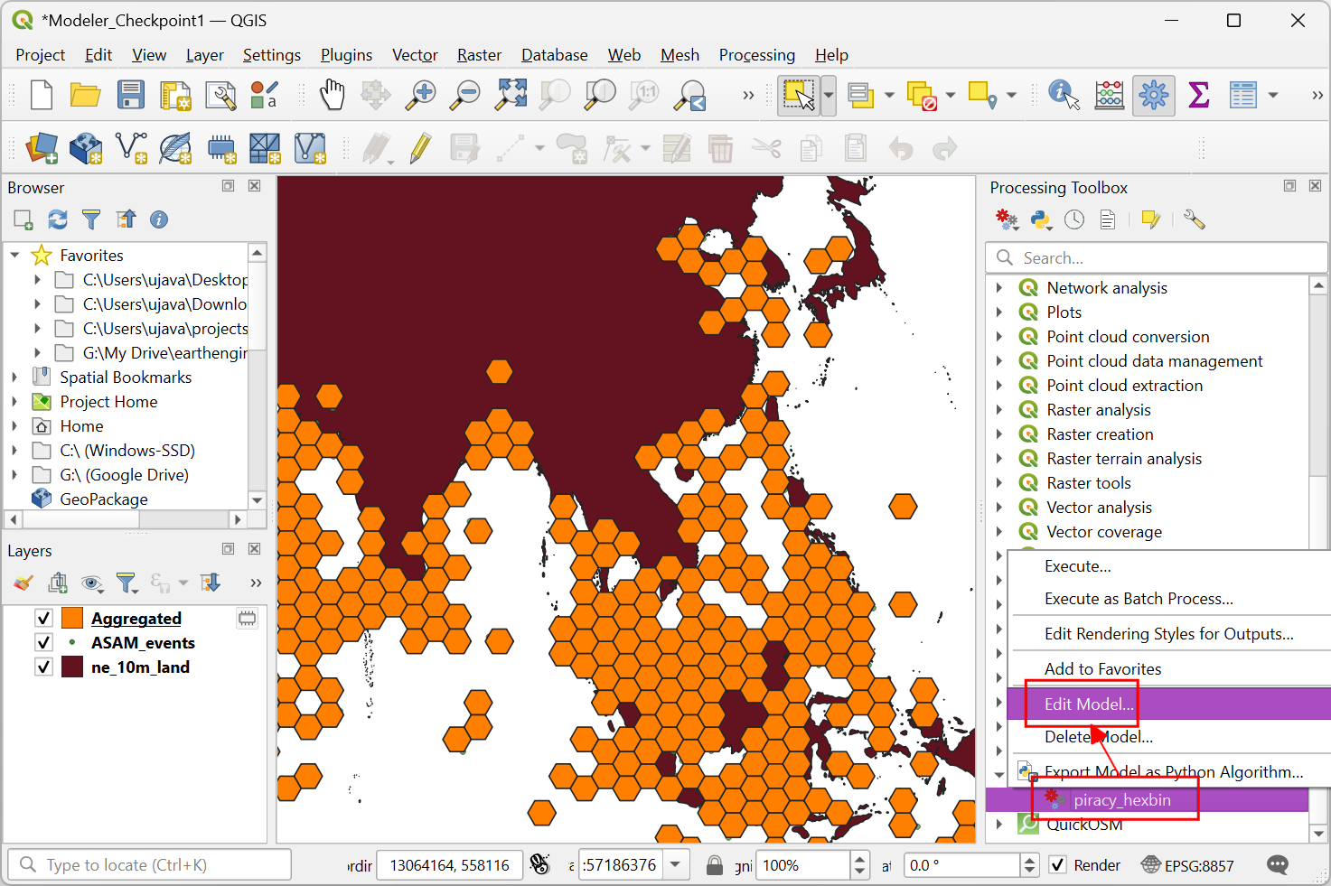
Task: Click the EPSG:8857 CRS button
Action: (x=1187, y=865)
